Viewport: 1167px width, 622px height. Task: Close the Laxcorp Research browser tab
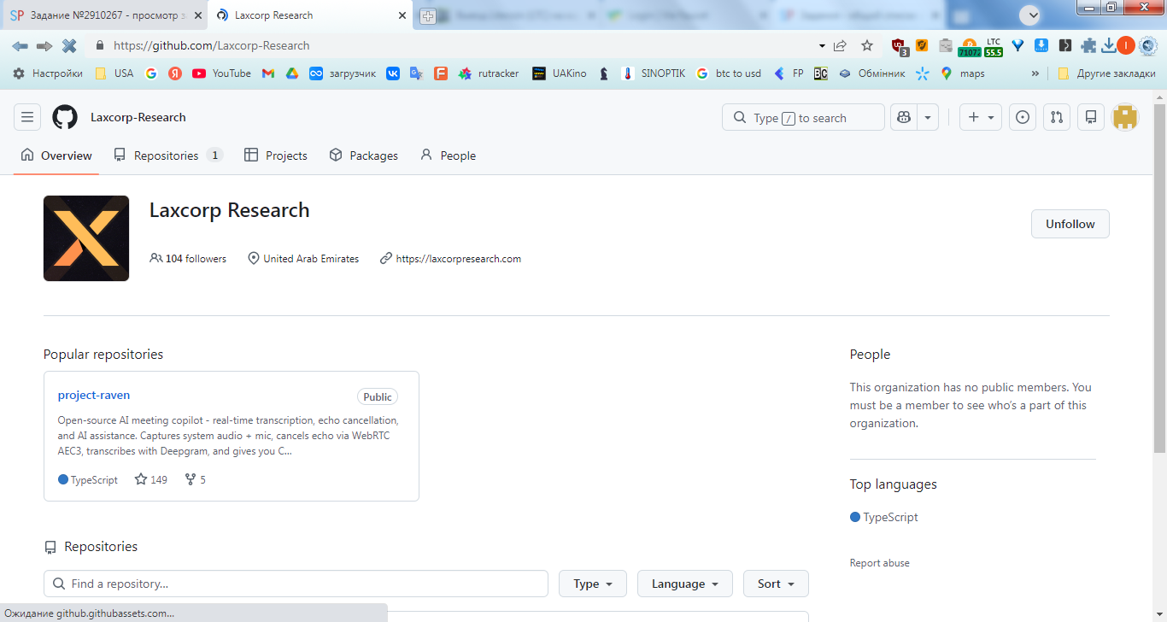402,15
